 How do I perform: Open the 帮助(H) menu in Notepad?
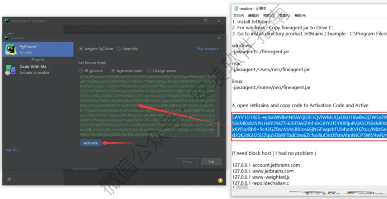pyautogui.click(x=300, y=15)
